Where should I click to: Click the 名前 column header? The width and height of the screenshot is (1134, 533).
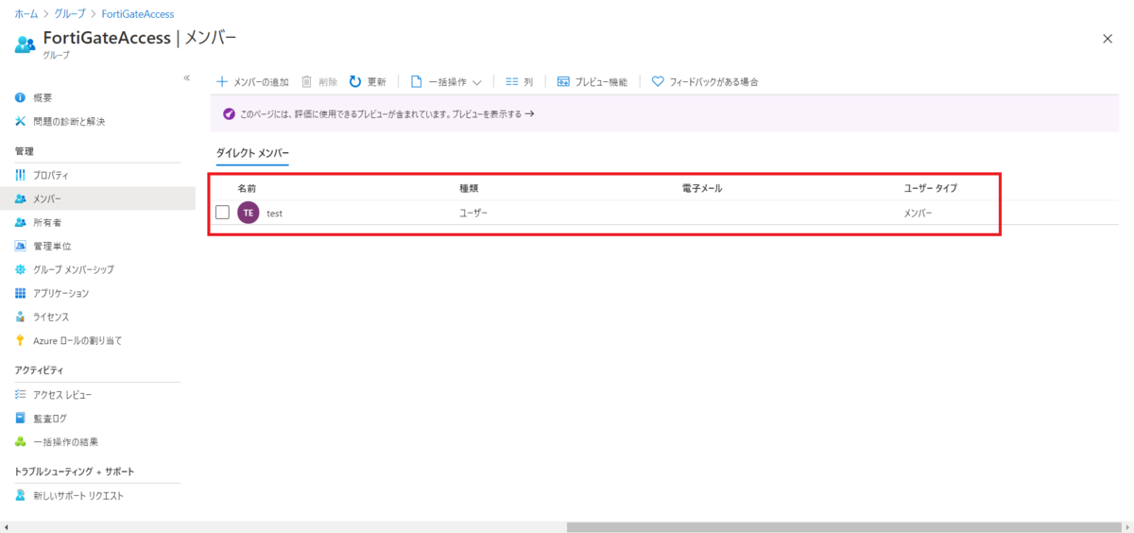click(247, 189)
